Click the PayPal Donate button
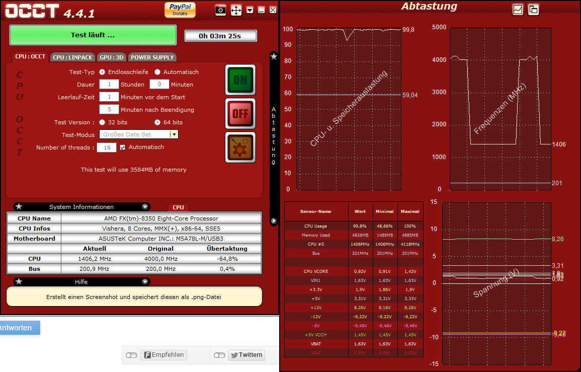581x372 pixels. (180, 10)
